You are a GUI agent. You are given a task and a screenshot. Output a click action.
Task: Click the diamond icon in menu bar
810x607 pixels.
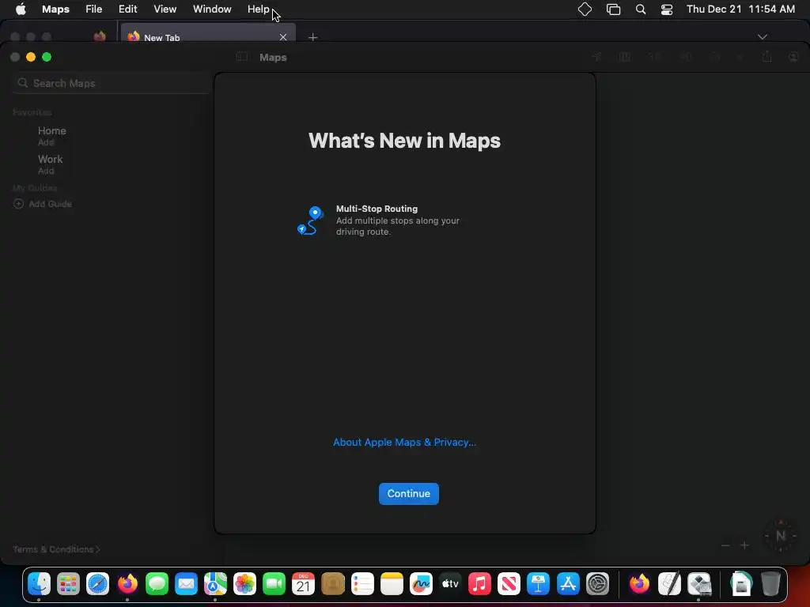tap(585, 9)
